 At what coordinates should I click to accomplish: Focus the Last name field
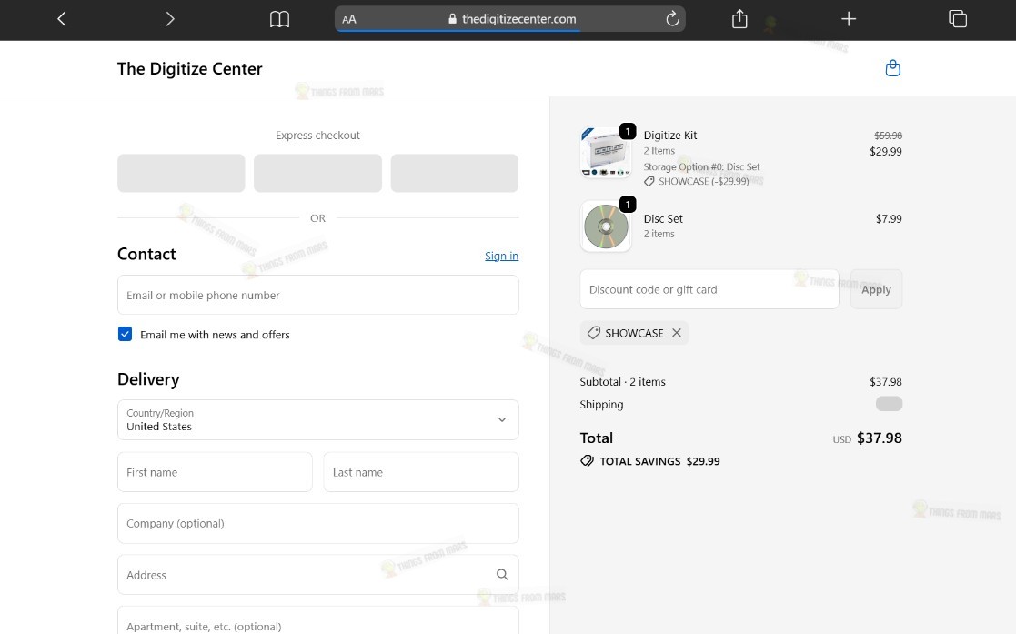(x=420, y=472)
